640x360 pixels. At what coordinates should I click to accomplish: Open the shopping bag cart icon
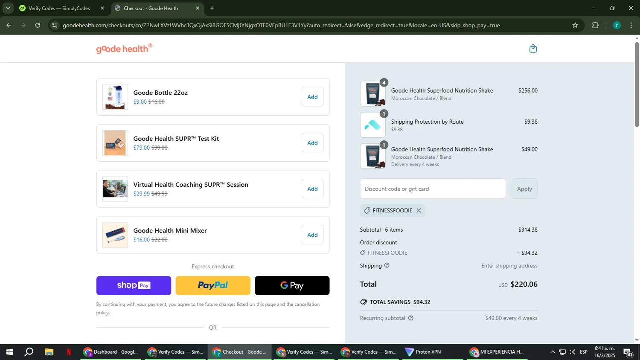tap(533, 49)
